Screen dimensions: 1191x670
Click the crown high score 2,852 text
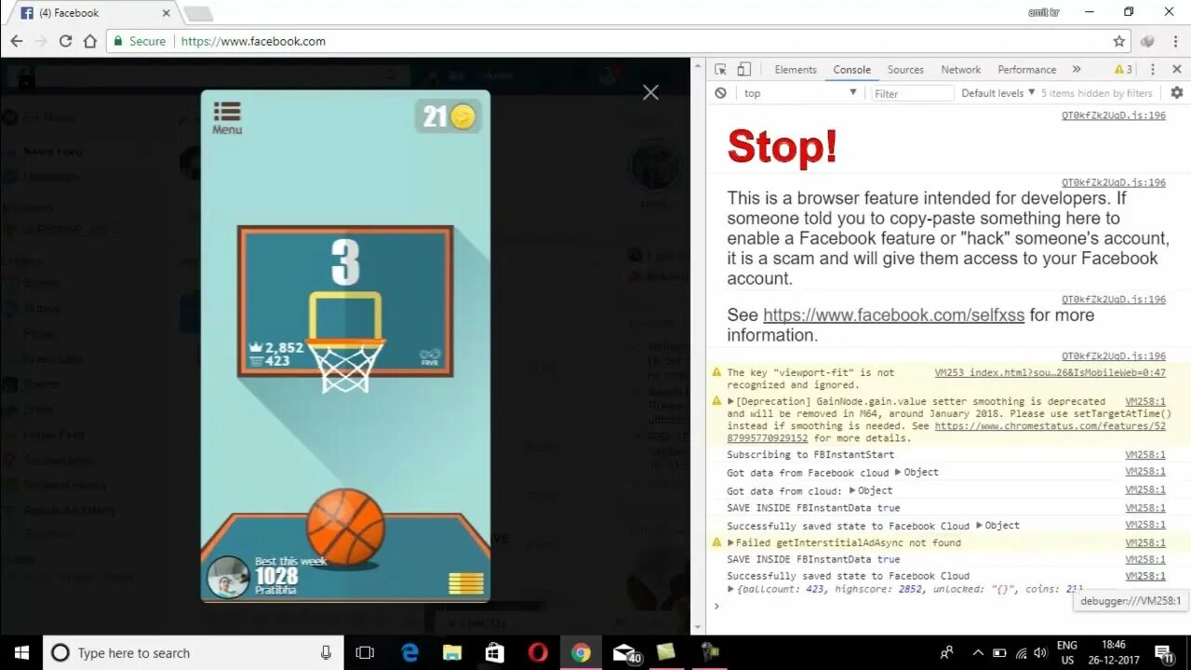click(x=276, y=348)
